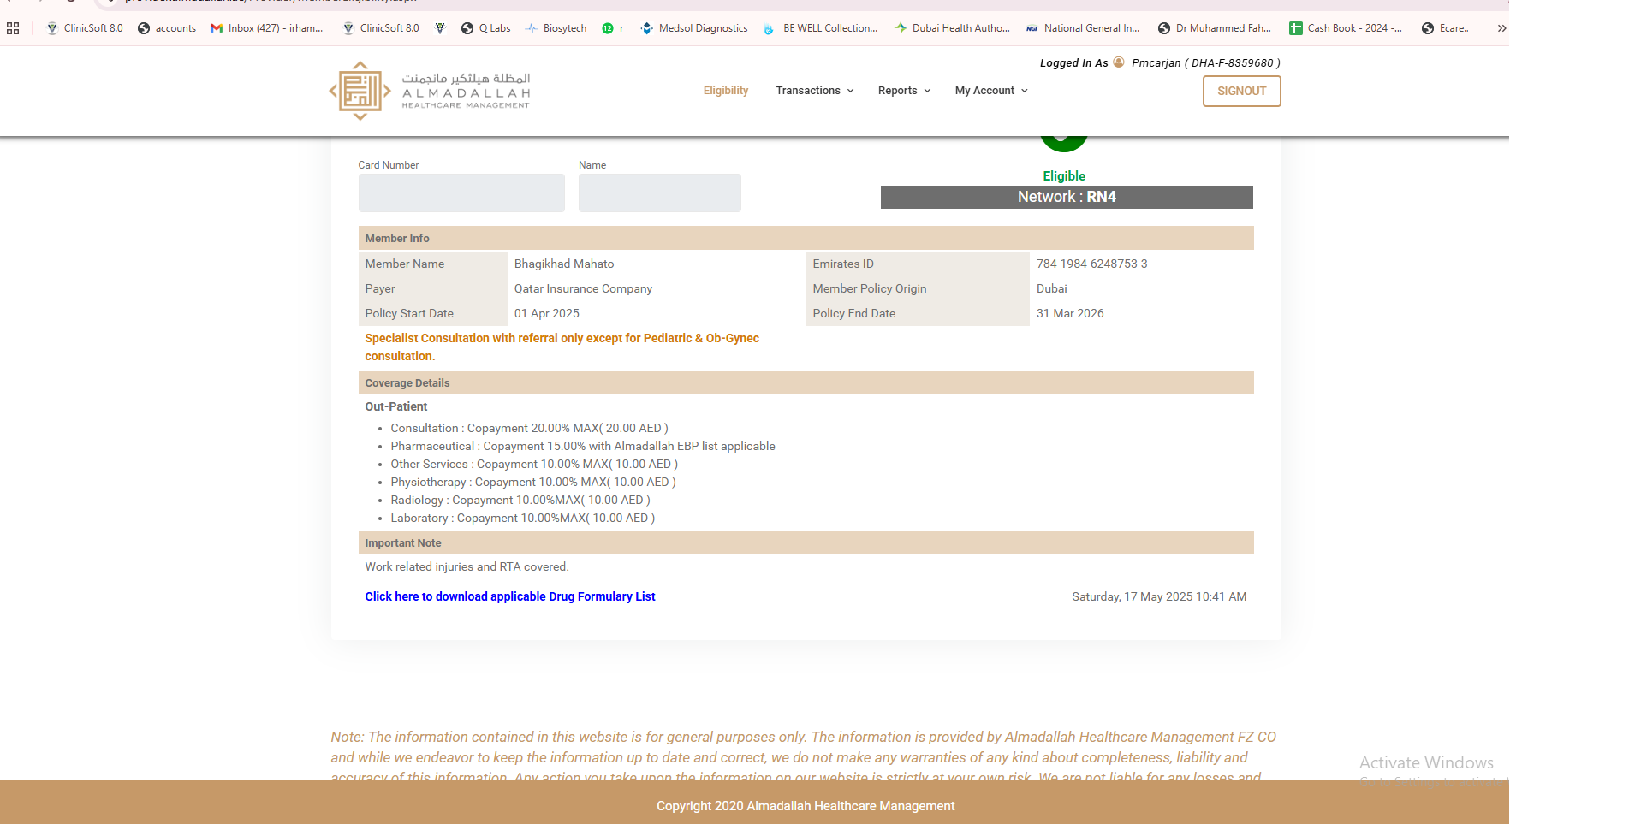Screen dimensions: 1635x824
Task: Click the payer "Qatar Insurance Company"
Action: (x=583, y=288)
